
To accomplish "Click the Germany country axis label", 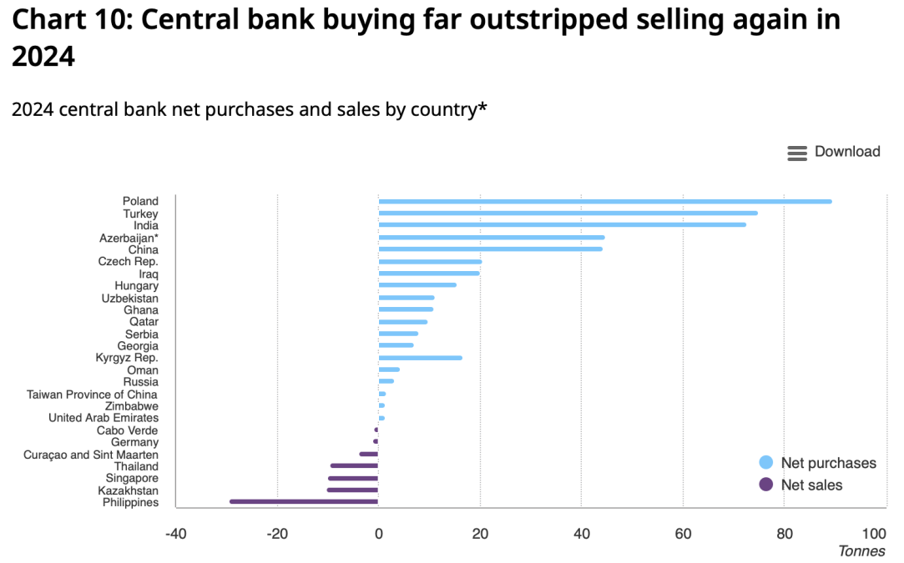I will 135,442.
